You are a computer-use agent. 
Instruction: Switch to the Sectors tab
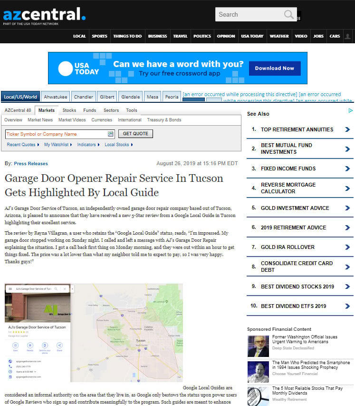click(111, 110)
